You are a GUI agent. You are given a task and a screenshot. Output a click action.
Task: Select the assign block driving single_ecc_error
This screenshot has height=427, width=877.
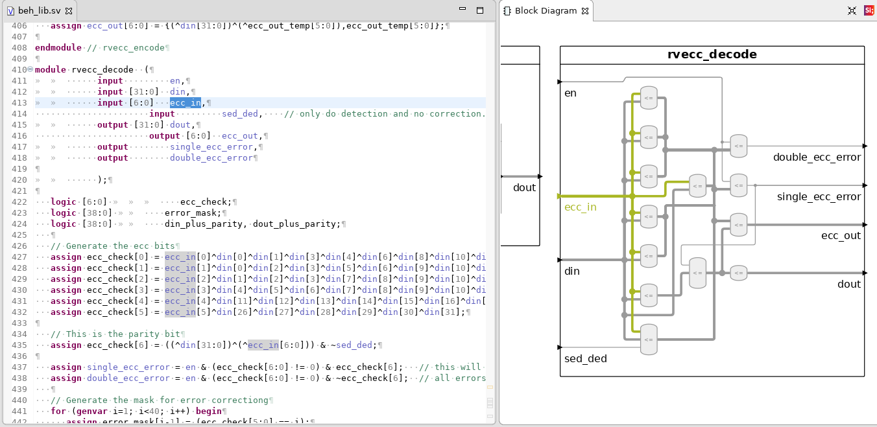pyautogui.click(x=738, y=185)
